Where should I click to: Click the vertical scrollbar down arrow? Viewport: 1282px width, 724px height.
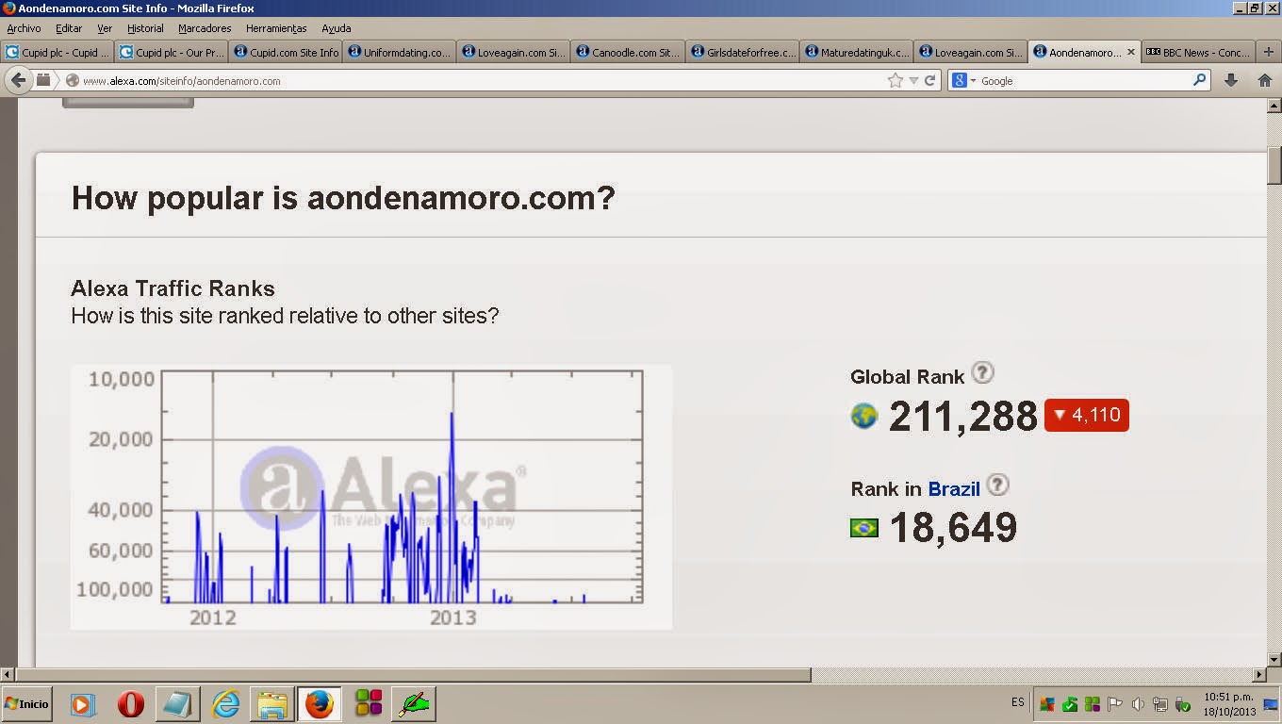pyautogui.click(x=1274, y=660)
